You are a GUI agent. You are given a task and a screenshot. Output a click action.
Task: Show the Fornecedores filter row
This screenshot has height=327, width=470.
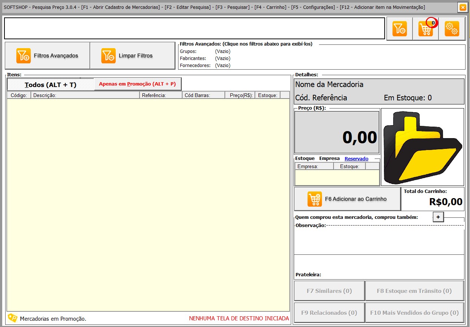(205, 66)
